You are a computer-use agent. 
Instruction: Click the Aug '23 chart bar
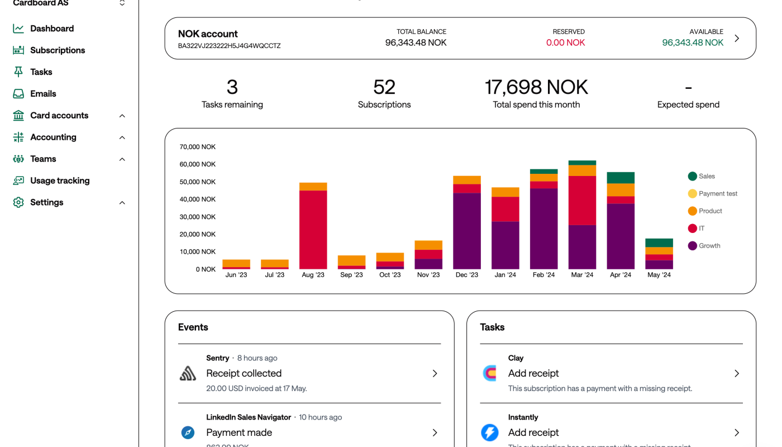[313, 226]
